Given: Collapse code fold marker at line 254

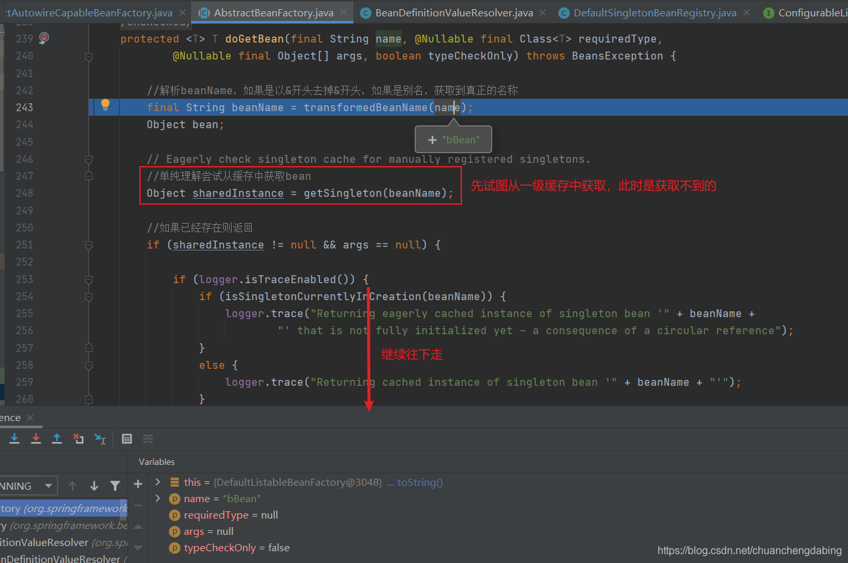Looking at the screenshot, I should click(x=89, y=297).
